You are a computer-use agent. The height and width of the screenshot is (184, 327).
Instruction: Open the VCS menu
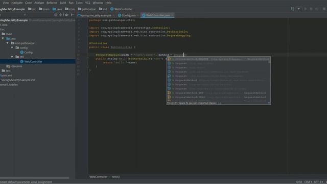[x=87, y=3]
